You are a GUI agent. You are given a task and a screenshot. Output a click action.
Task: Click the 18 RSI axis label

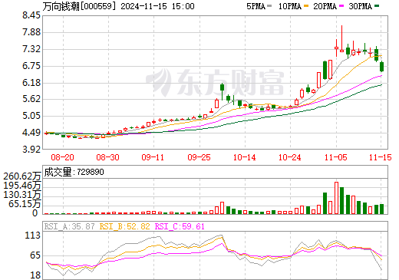[35, 275]
